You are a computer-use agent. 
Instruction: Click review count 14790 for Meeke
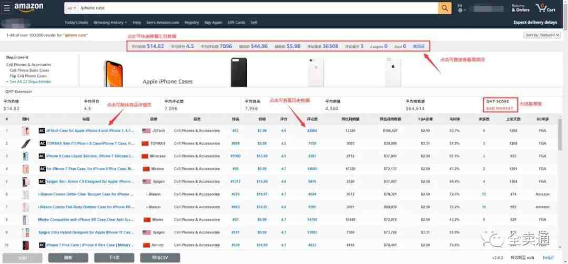311,219
